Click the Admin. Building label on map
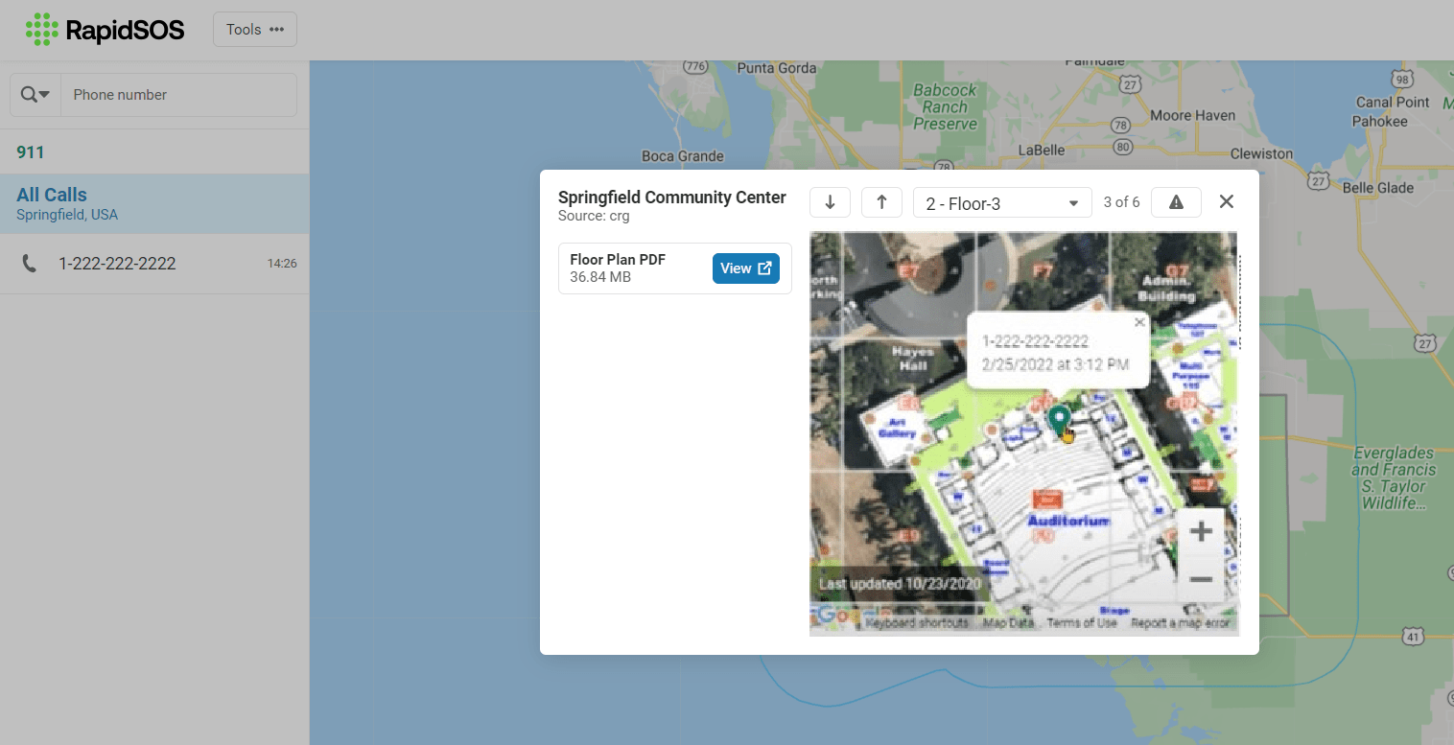Viewport: 1454px width, 745px height. [1165, 289]
